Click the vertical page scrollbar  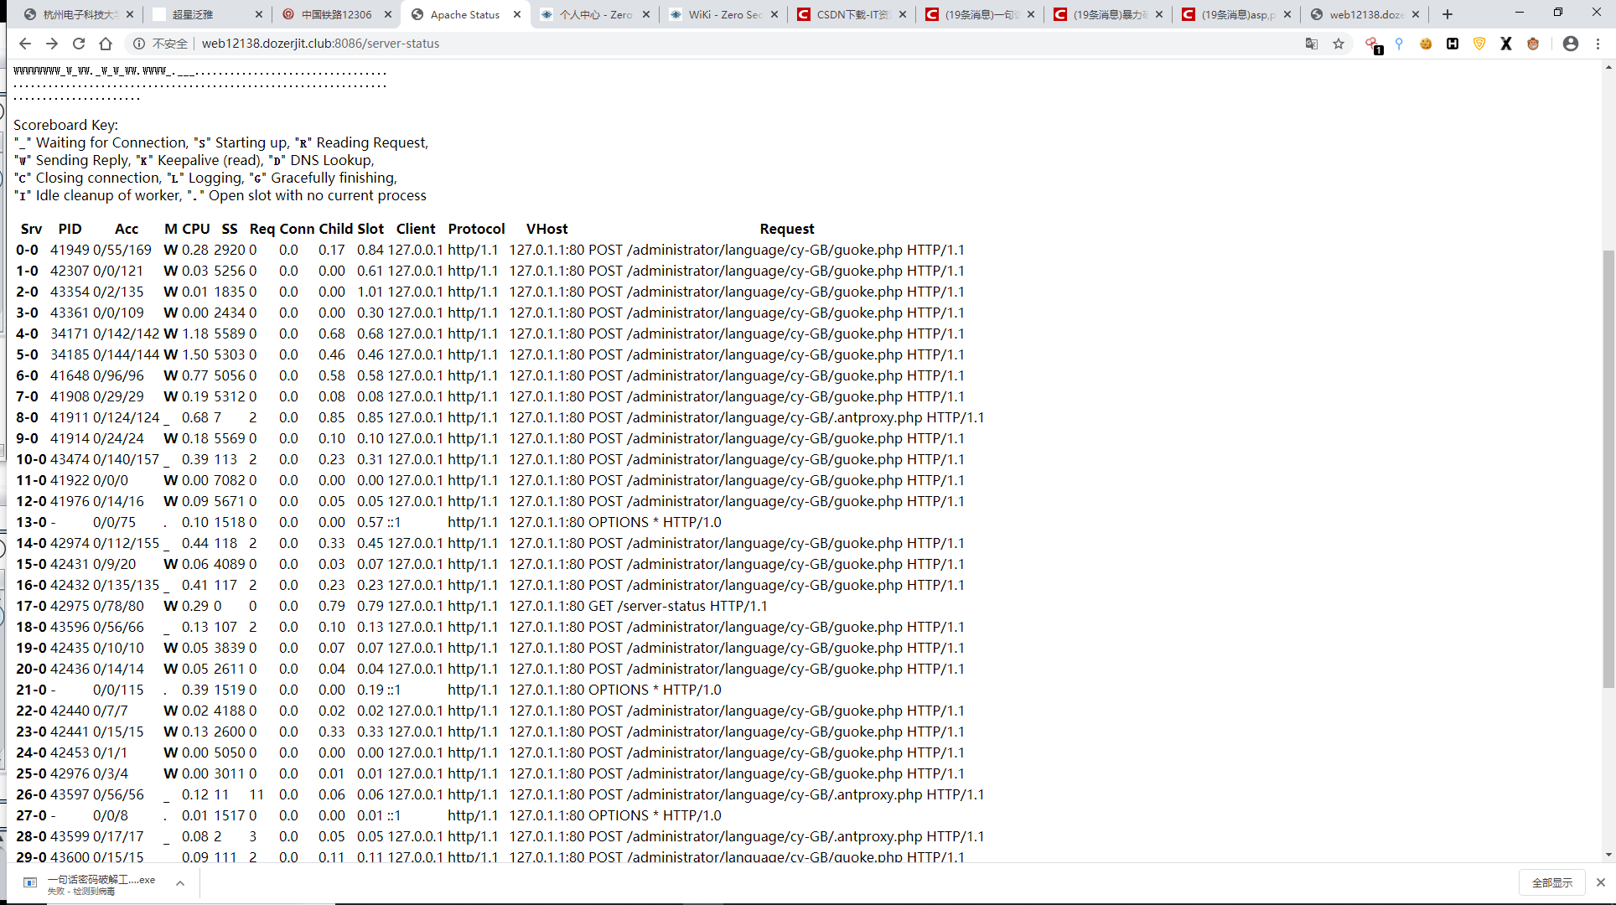tap(1608, 469)
